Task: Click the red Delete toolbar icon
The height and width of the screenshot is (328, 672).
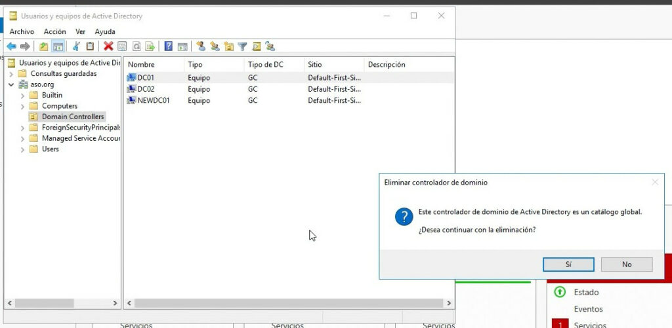Action: [108, 46]
